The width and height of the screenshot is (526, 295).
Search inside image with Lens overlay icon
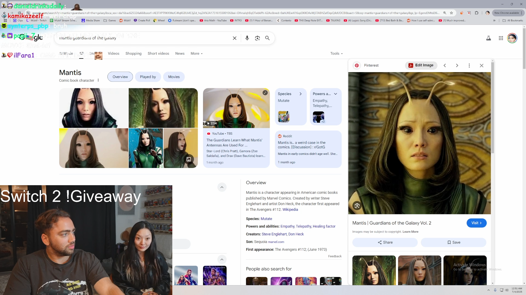(357, 206)
